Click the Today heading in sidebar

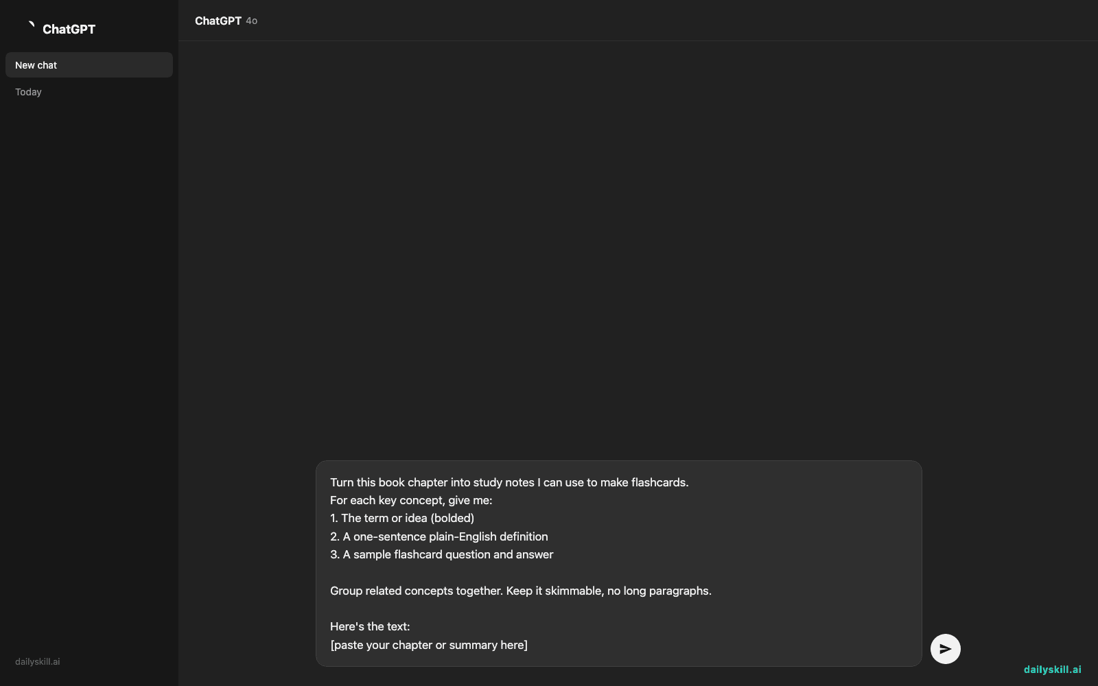click(28, 92)
